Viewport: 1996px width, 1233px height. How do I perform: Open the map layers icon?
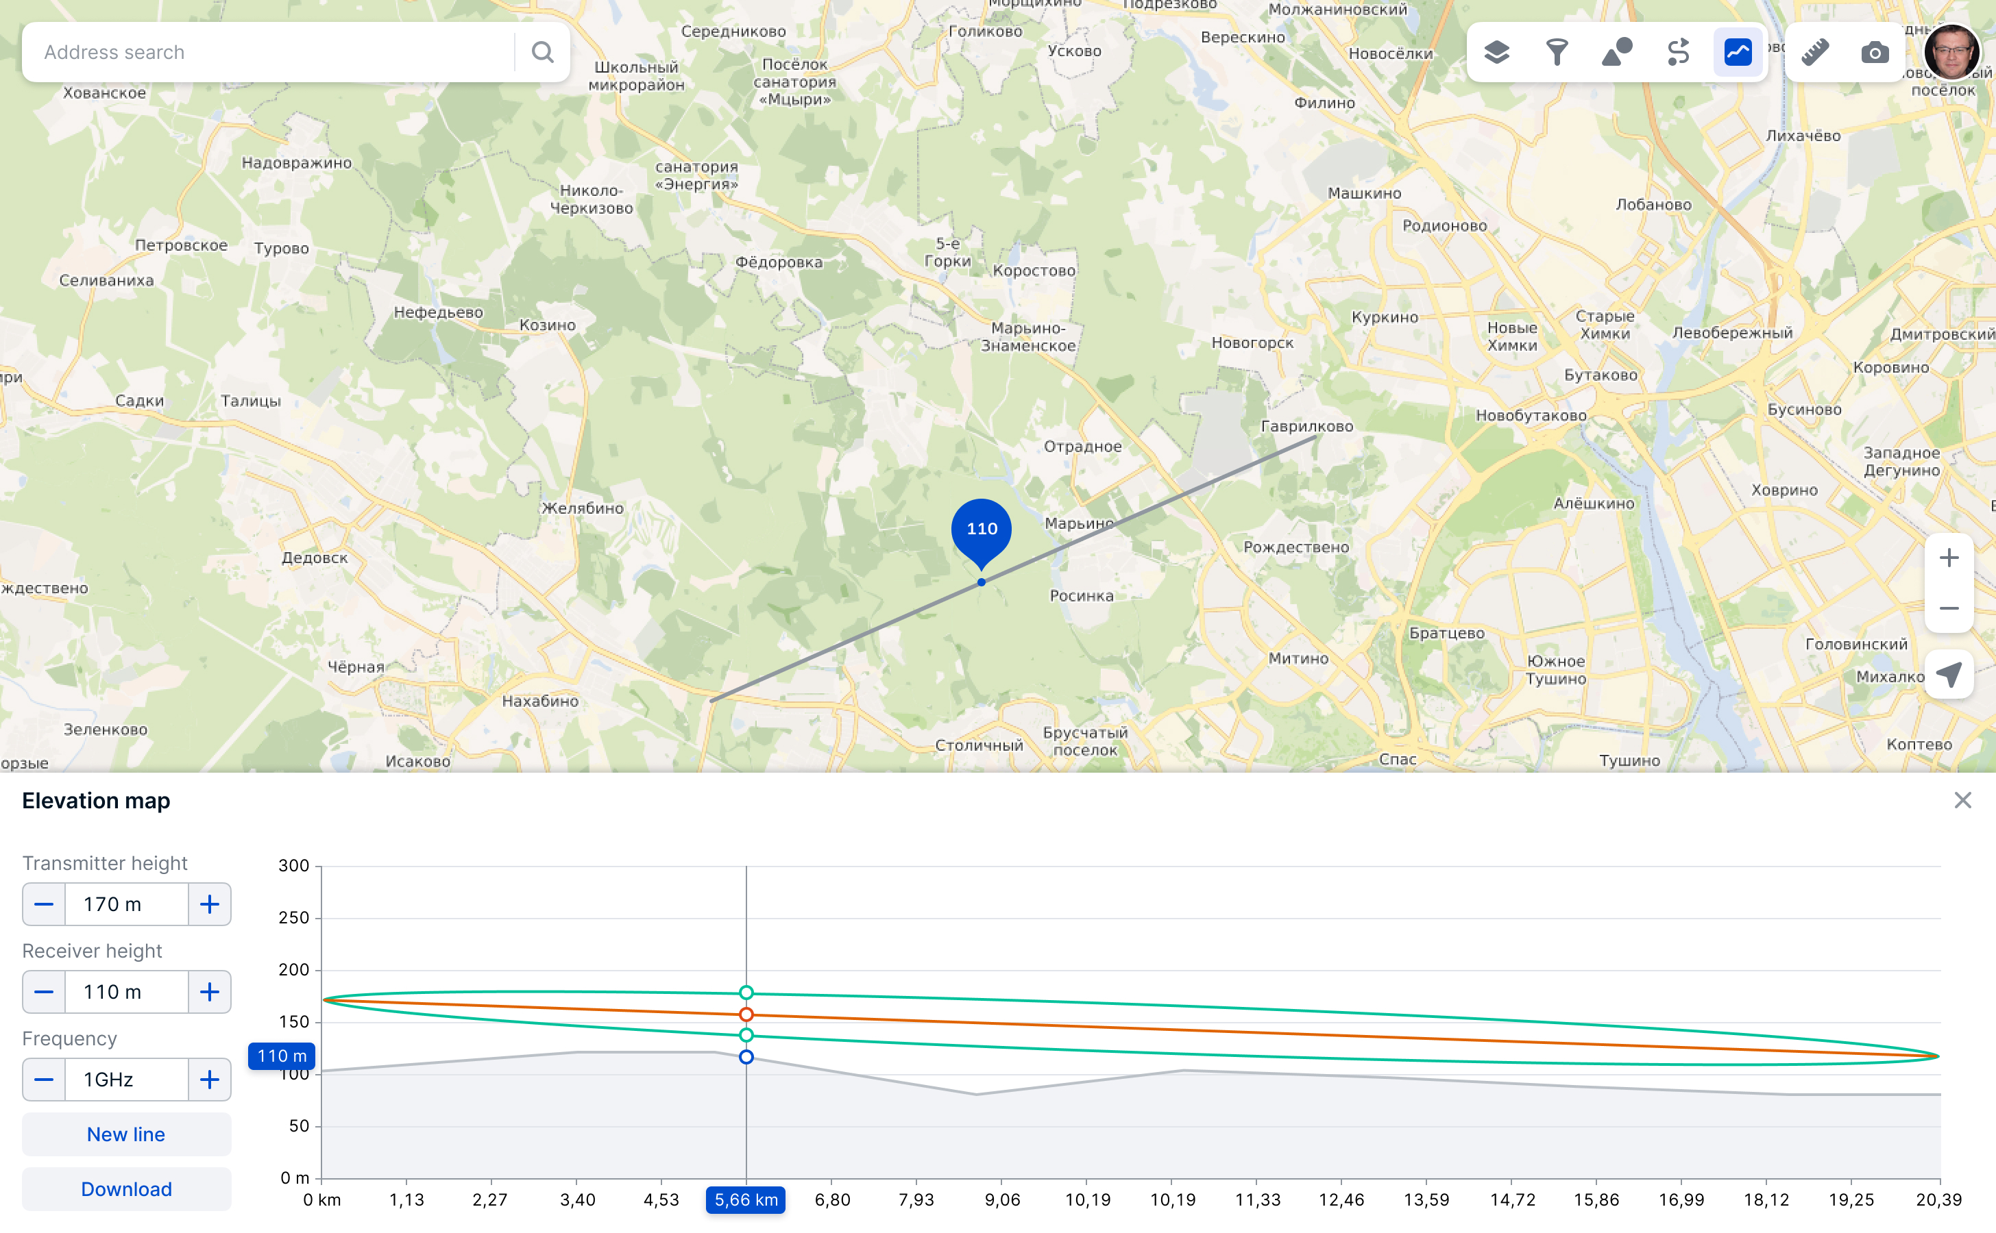1496,53
